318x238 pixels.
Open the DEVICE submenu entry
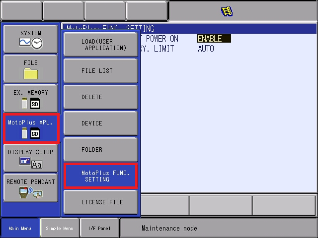pyautogui.click(x=101, y=123)
